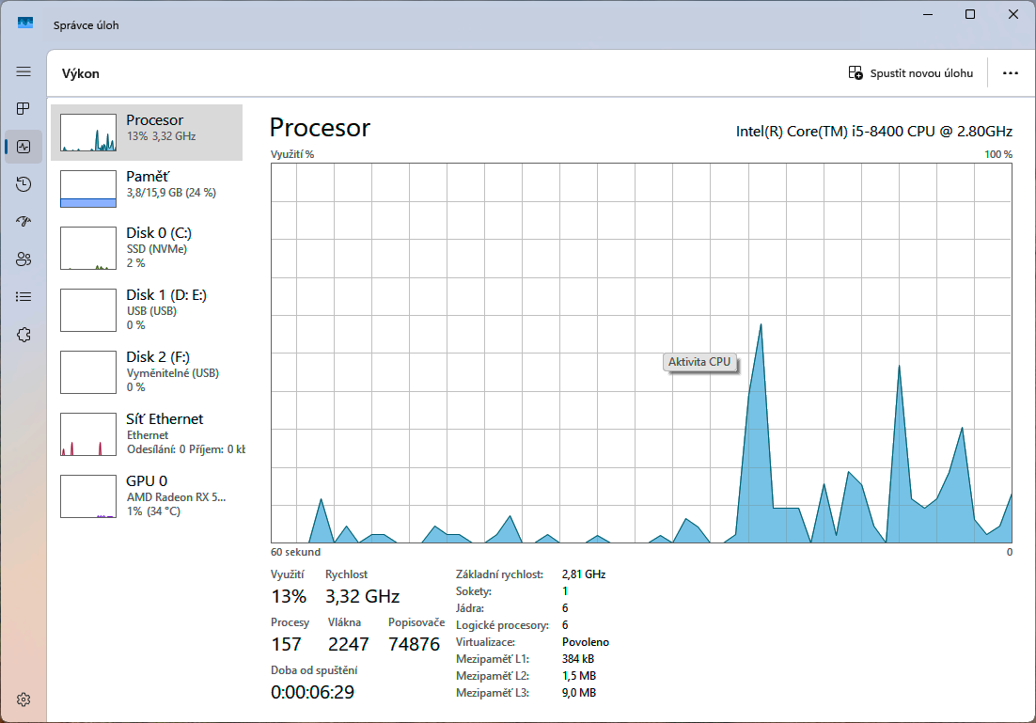The height and width of the screenshot is (723, 1036).
Task: Open the Users page icon
Action: point(24,259)
